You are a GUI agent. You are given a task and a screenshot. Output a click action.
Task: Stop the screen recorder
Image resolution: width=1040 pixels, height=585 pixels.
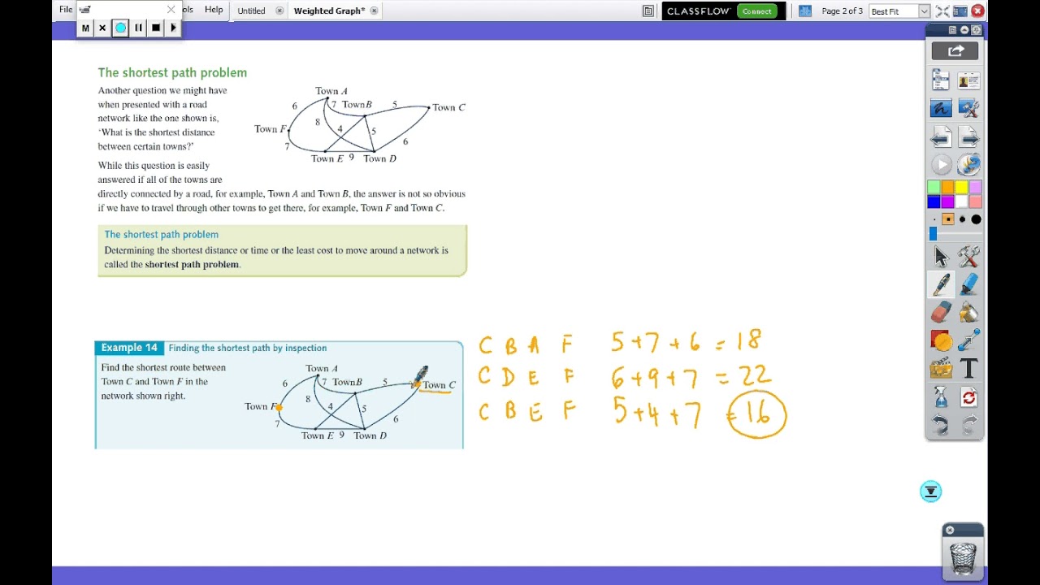pos(156,28)
